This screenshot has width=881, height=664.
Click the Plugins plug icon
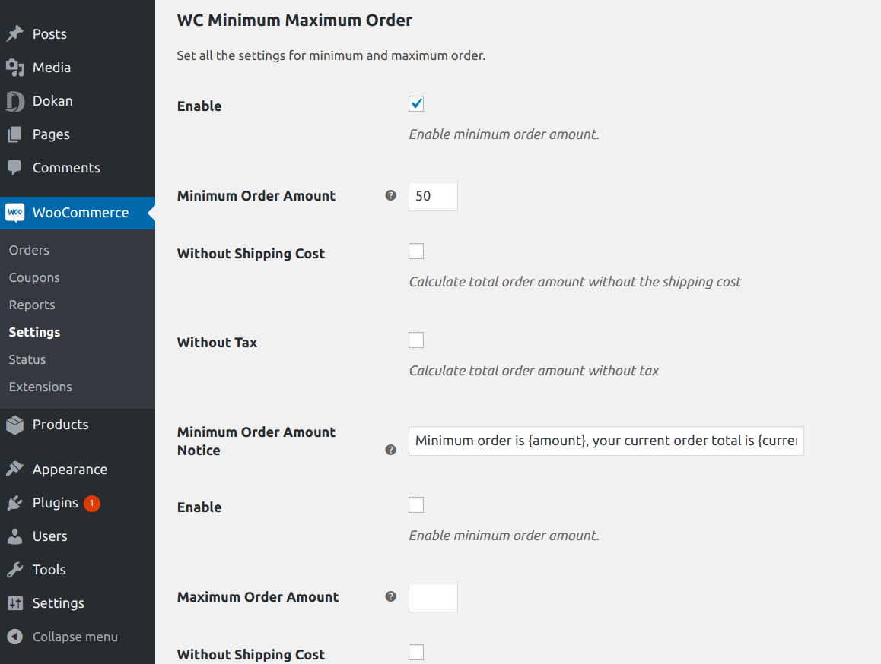(15, 503)
